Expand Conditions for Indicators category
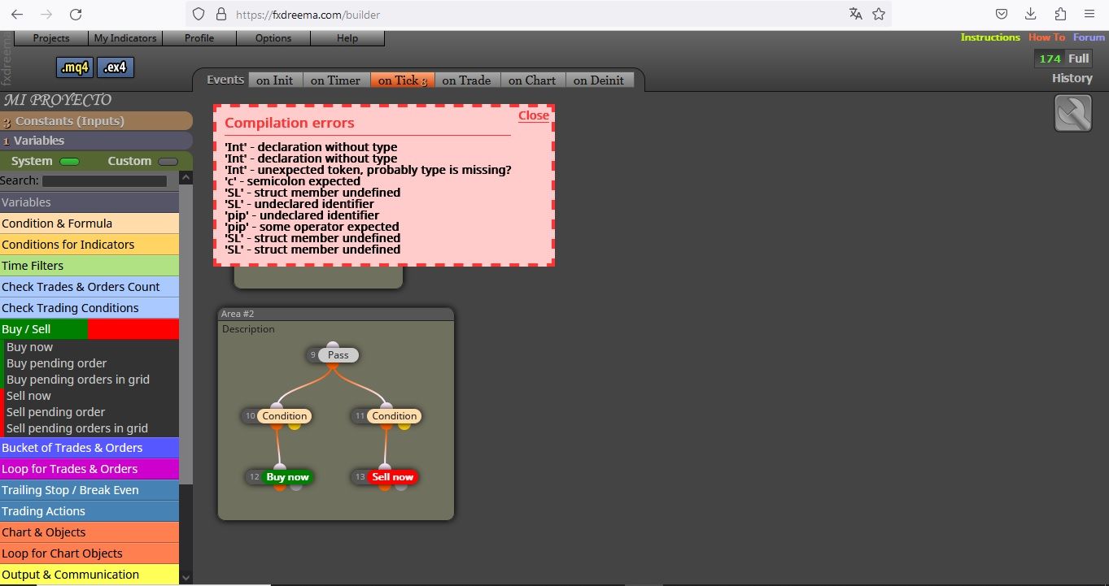Screen dimensions: 1109x586 (90, 245)
